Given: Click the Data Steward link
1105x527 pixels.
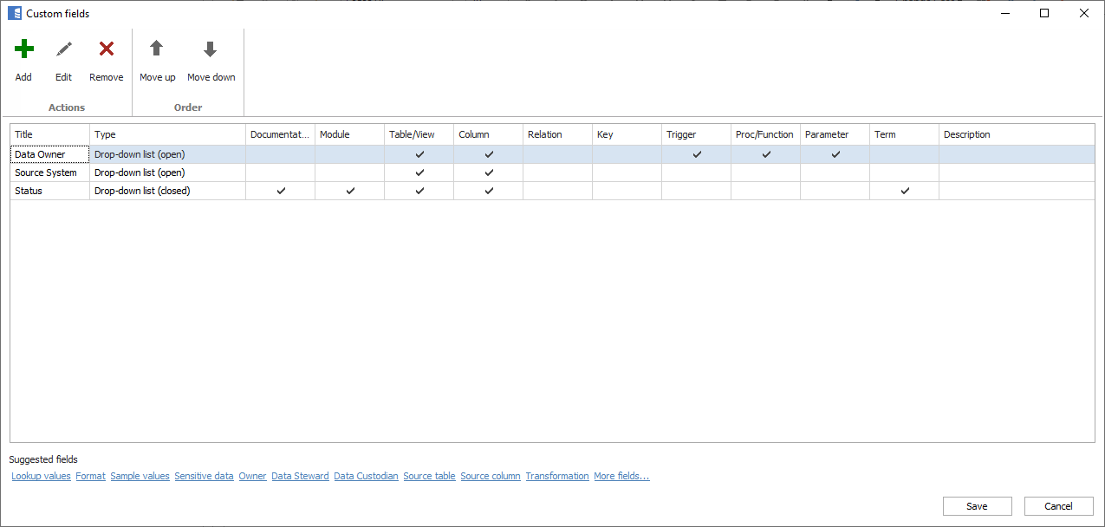Looking at the screenshot, I should [300, 476].
